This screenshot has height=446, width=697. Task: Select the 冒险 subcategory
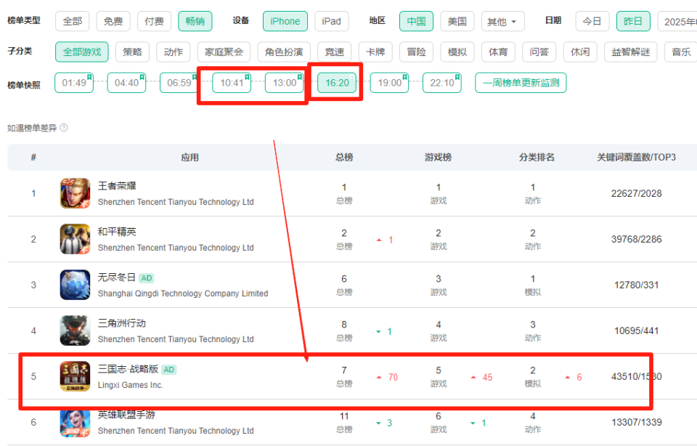click(417, 52)
